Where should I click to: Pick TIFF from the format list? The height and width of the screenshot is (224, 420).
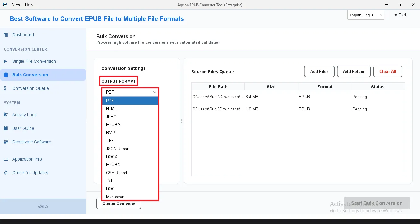(130, 141)
